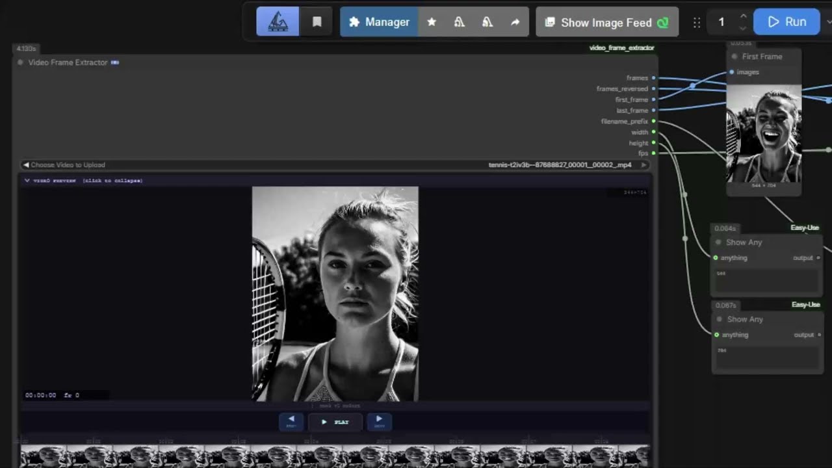The width and height of the screenshot is (832, 468).
Task: Click the width output socket
Action: click(x=653, y=132)
